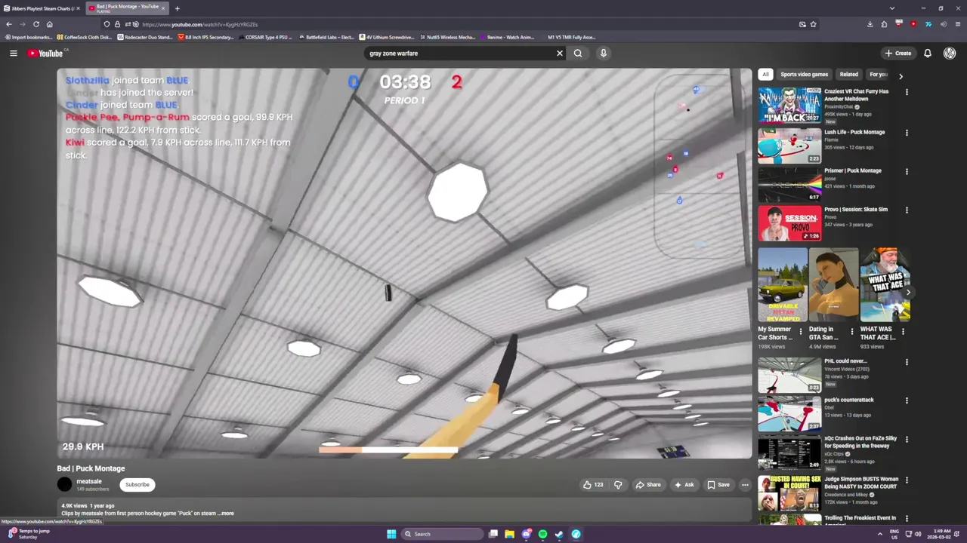Open options for 'My Summer Car Shorts' short
967x543 pixels.
[801, 332]
